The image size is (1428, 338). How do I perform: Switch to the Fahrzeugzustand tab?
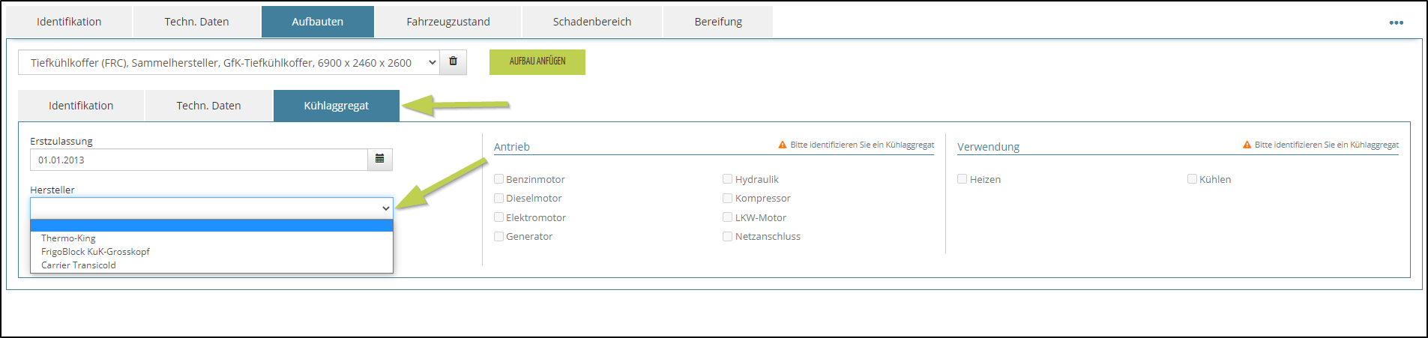[x=448, y=22]
